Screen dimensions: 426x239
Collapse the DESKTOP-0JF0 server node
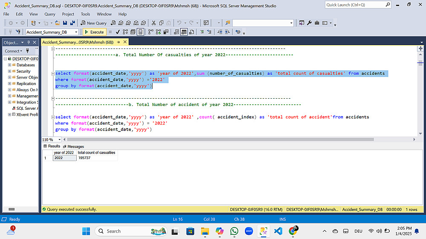pyautogui.click(x=5, y=59)
